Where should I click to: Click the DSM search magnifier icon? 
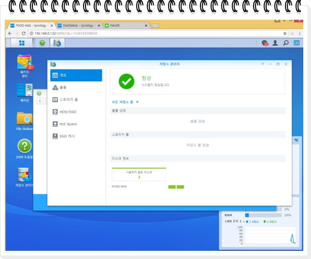pyautogui.click(x=286, y=43)
